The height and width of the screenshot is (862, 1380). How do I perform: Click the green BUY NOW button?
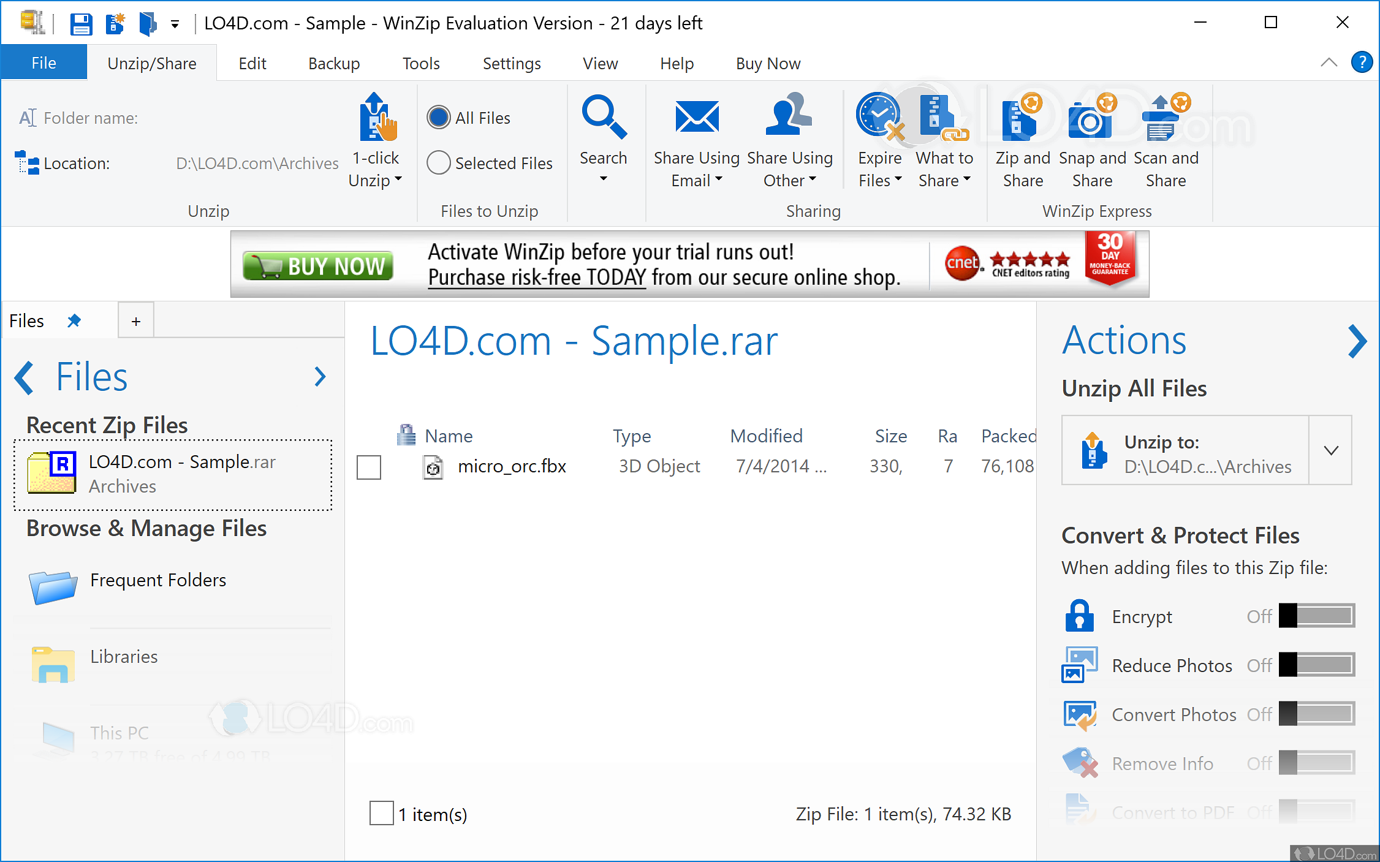click(x=318, y=266)
